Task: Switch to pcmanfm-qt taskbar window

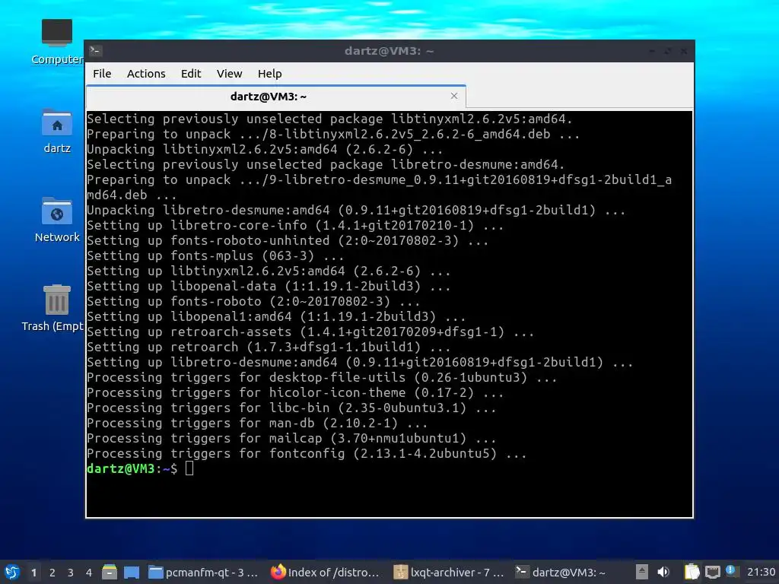Action: [x=204, y=572]
